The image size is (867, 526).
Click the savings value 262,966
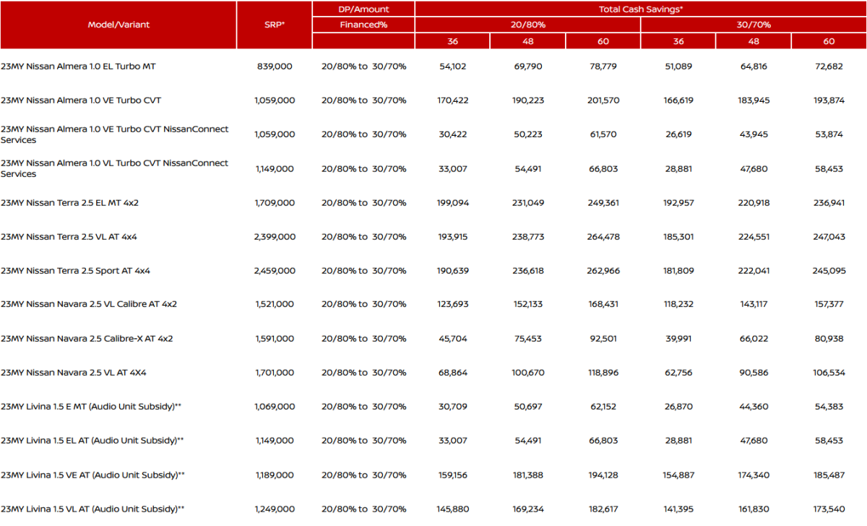pos(603,271)
